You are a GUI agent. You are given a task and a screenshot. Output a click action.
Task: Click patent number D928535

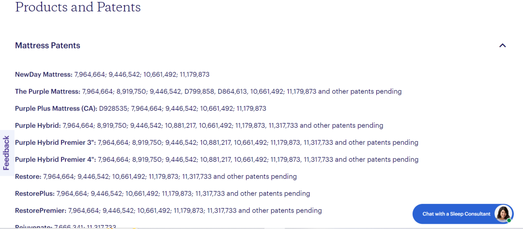113,108
